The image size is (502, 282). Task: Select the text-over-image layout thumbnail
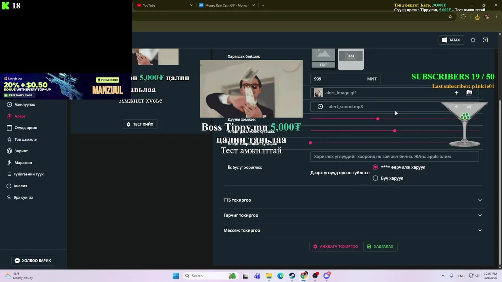click(x=351, y=59)
